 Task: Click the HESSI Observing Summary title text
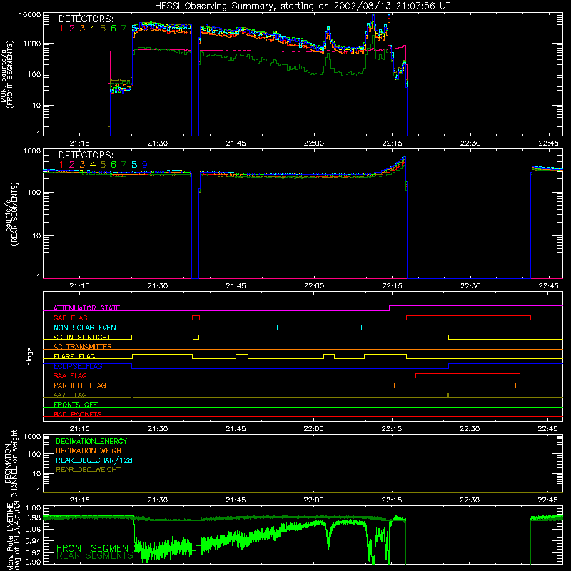coord(302,6)
